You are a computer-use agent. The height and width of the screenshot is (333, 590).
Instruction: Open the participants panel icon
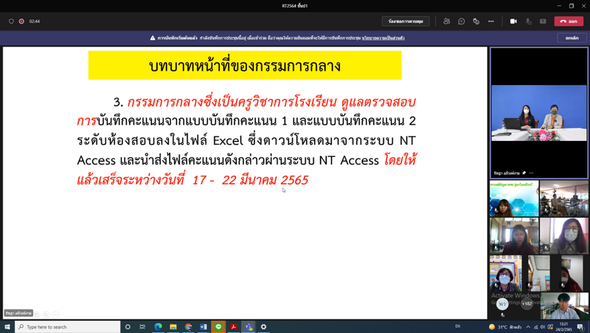(x=447, y=22)
